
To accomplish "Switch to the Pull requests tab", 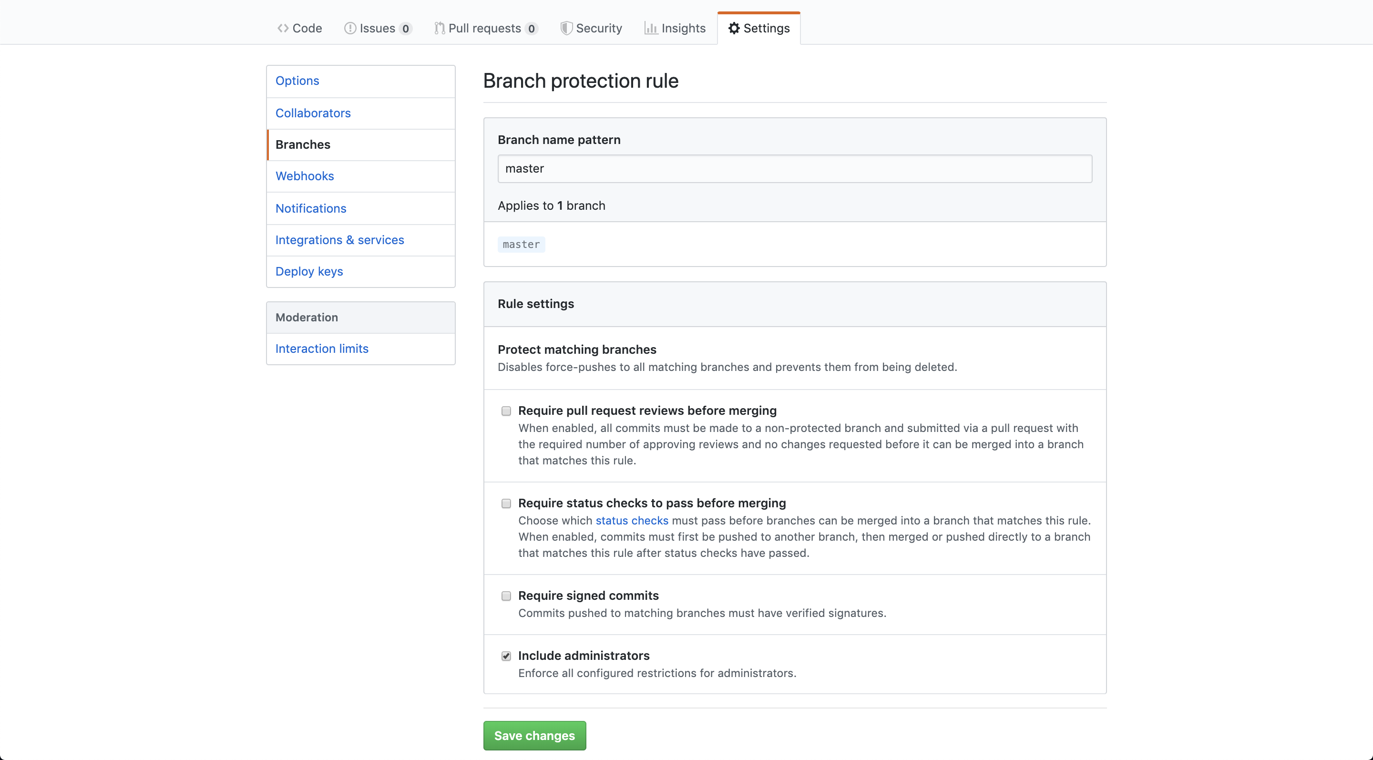I will [x=486, y=28].
